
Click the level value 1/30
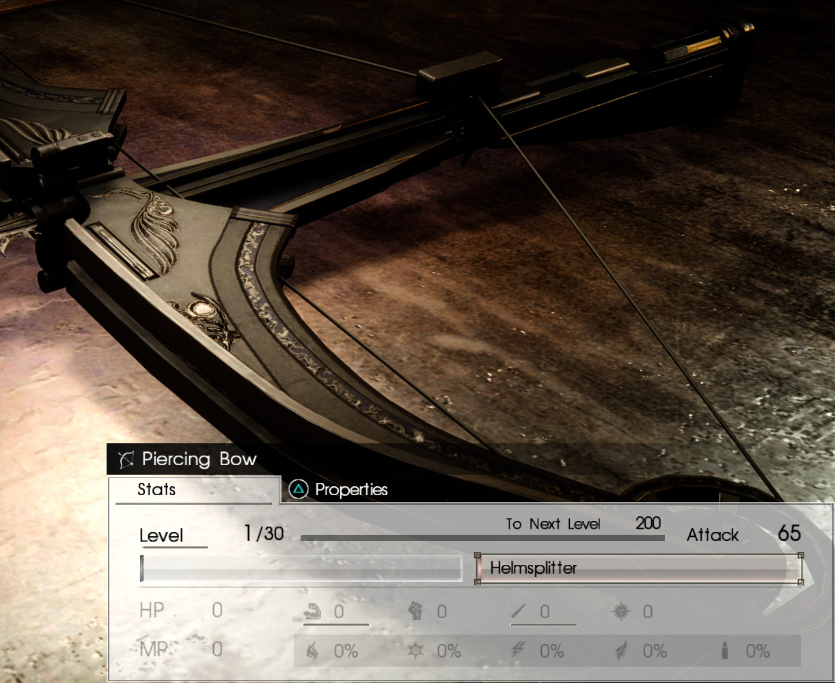[264, 533]
